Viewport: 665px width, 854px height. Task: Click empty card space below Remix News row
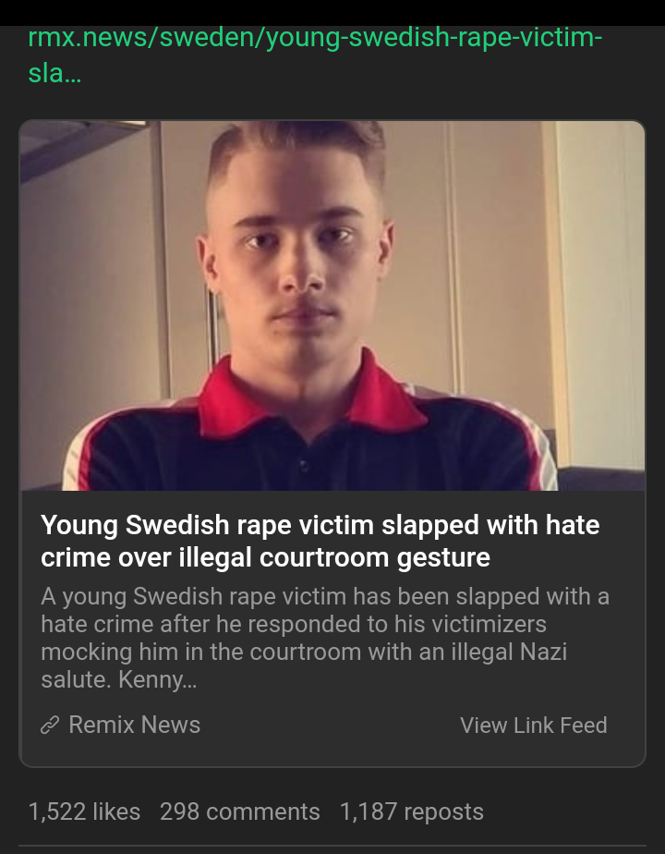tap(332, 751)
